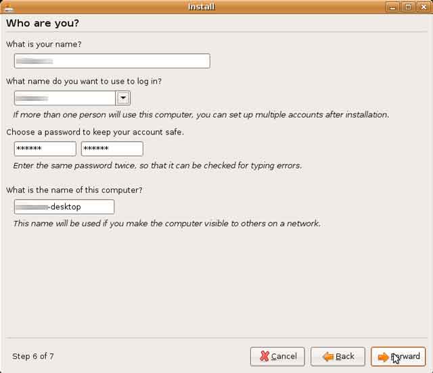Select the first password field
433x373 pixels.
[45, 149]
